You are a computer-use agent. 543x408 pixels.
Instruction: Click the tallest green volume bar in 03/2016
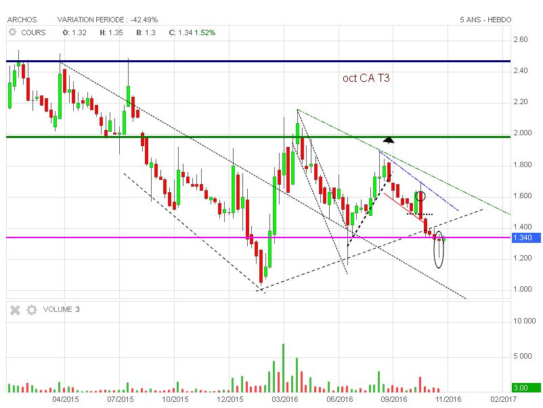click(x=283, y=368)
